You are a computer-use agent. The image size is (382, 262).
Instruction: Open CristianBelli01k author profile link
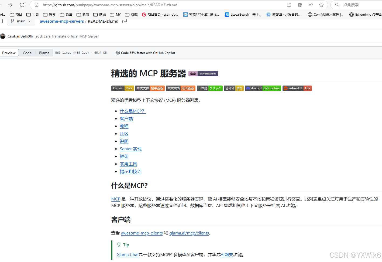20,36
